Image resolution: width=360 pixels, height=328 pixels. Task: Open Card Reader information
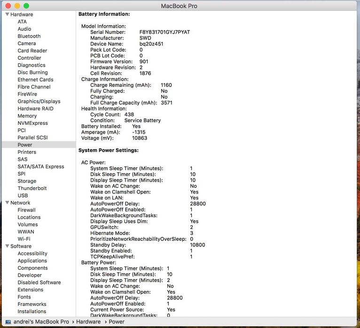[32, 51]
